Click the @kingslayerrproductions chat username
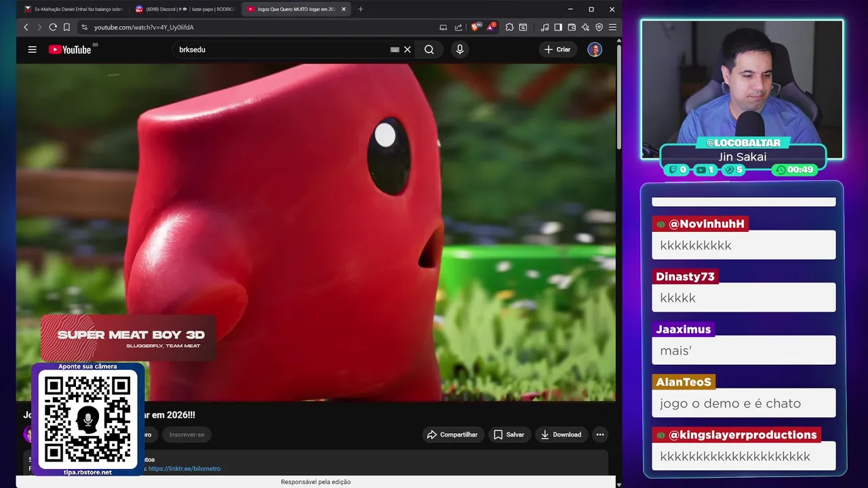 coord(736,435)
